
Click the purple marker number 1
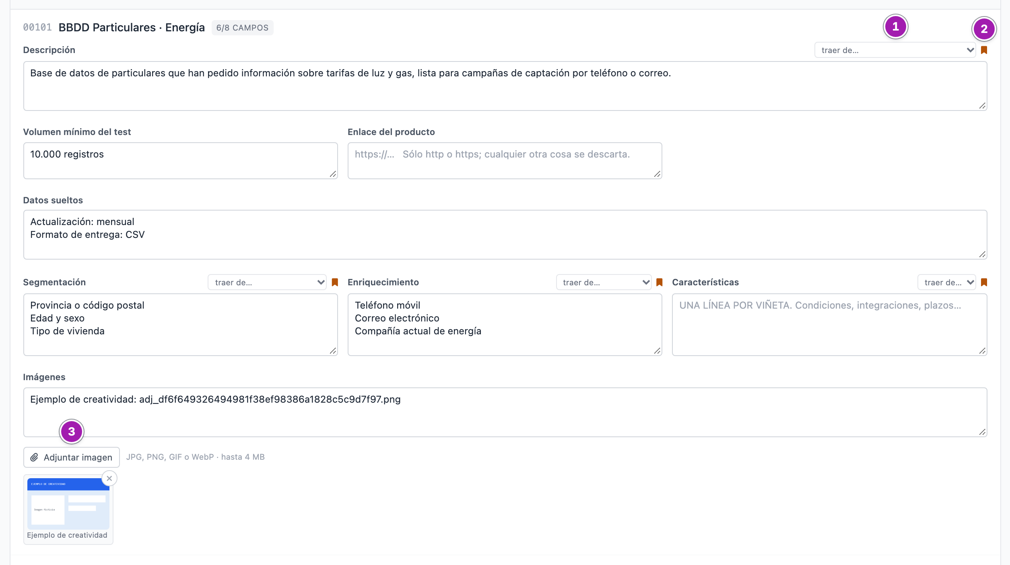click(895, 27)
